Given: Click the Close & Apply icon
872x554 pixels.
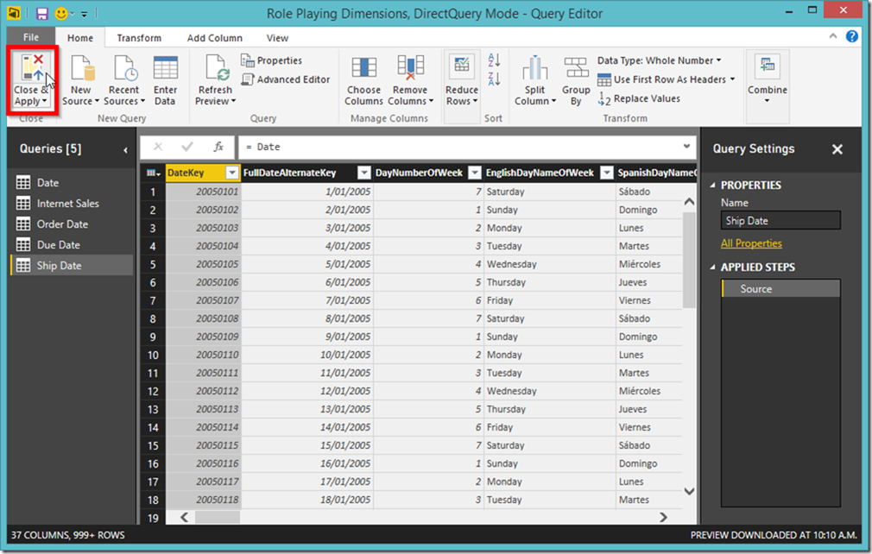Looking at the screenshot, I should (32, 67).
